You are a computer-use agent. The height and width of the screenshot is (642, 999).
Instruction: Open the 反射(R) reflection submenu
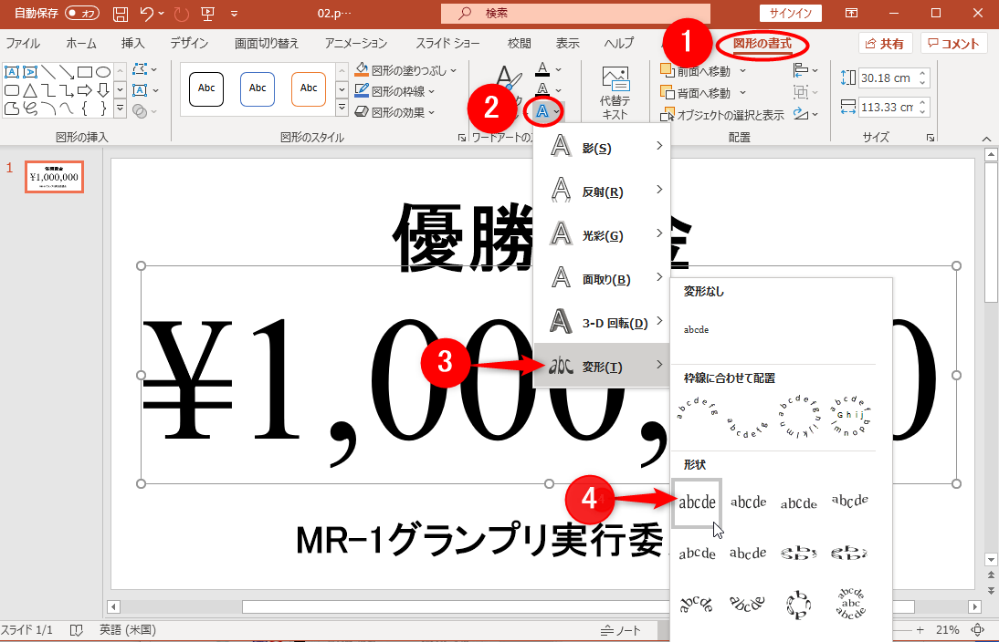(602, 191)
